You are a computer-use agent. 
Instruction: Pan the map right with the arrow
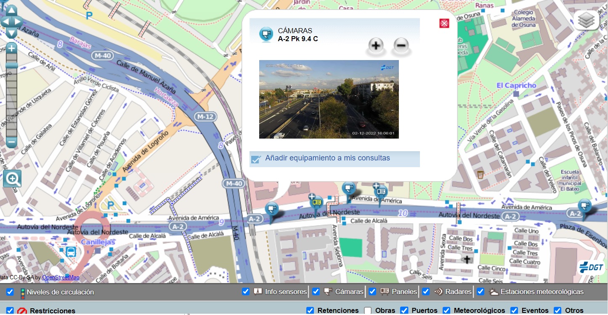[18, 21]
